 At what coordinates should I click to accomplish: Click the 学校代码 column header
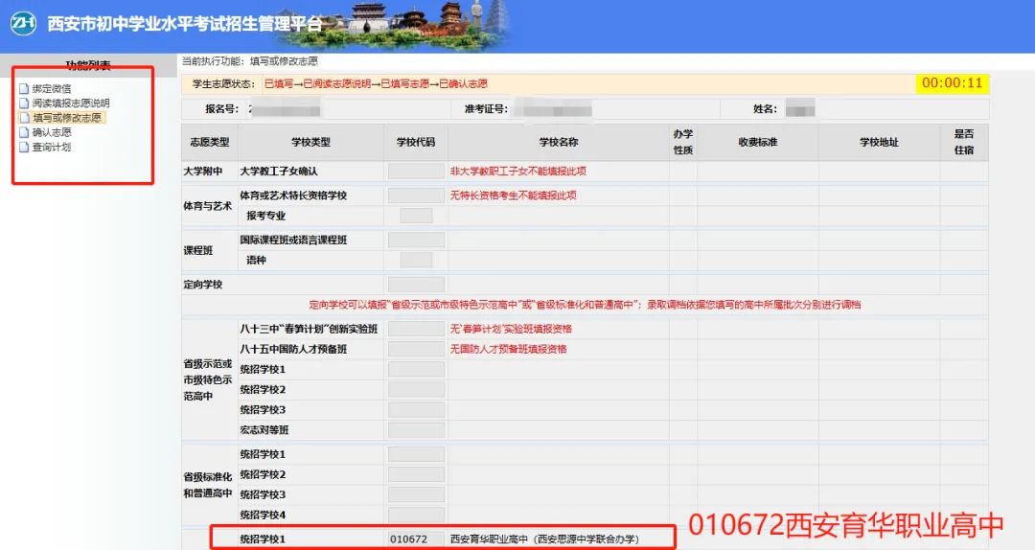tap(416, 142)
